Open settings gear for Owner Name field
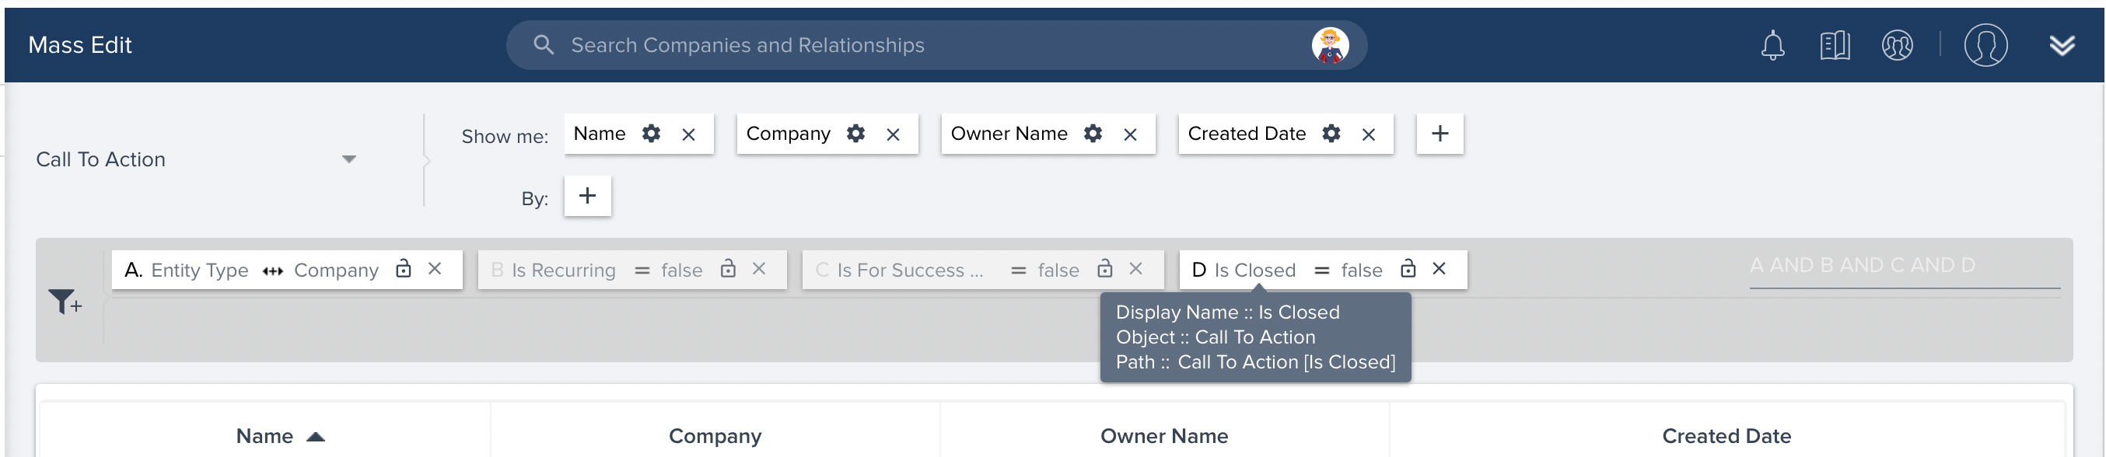This screenshot has height=457, width=2106. [1092, 133]
